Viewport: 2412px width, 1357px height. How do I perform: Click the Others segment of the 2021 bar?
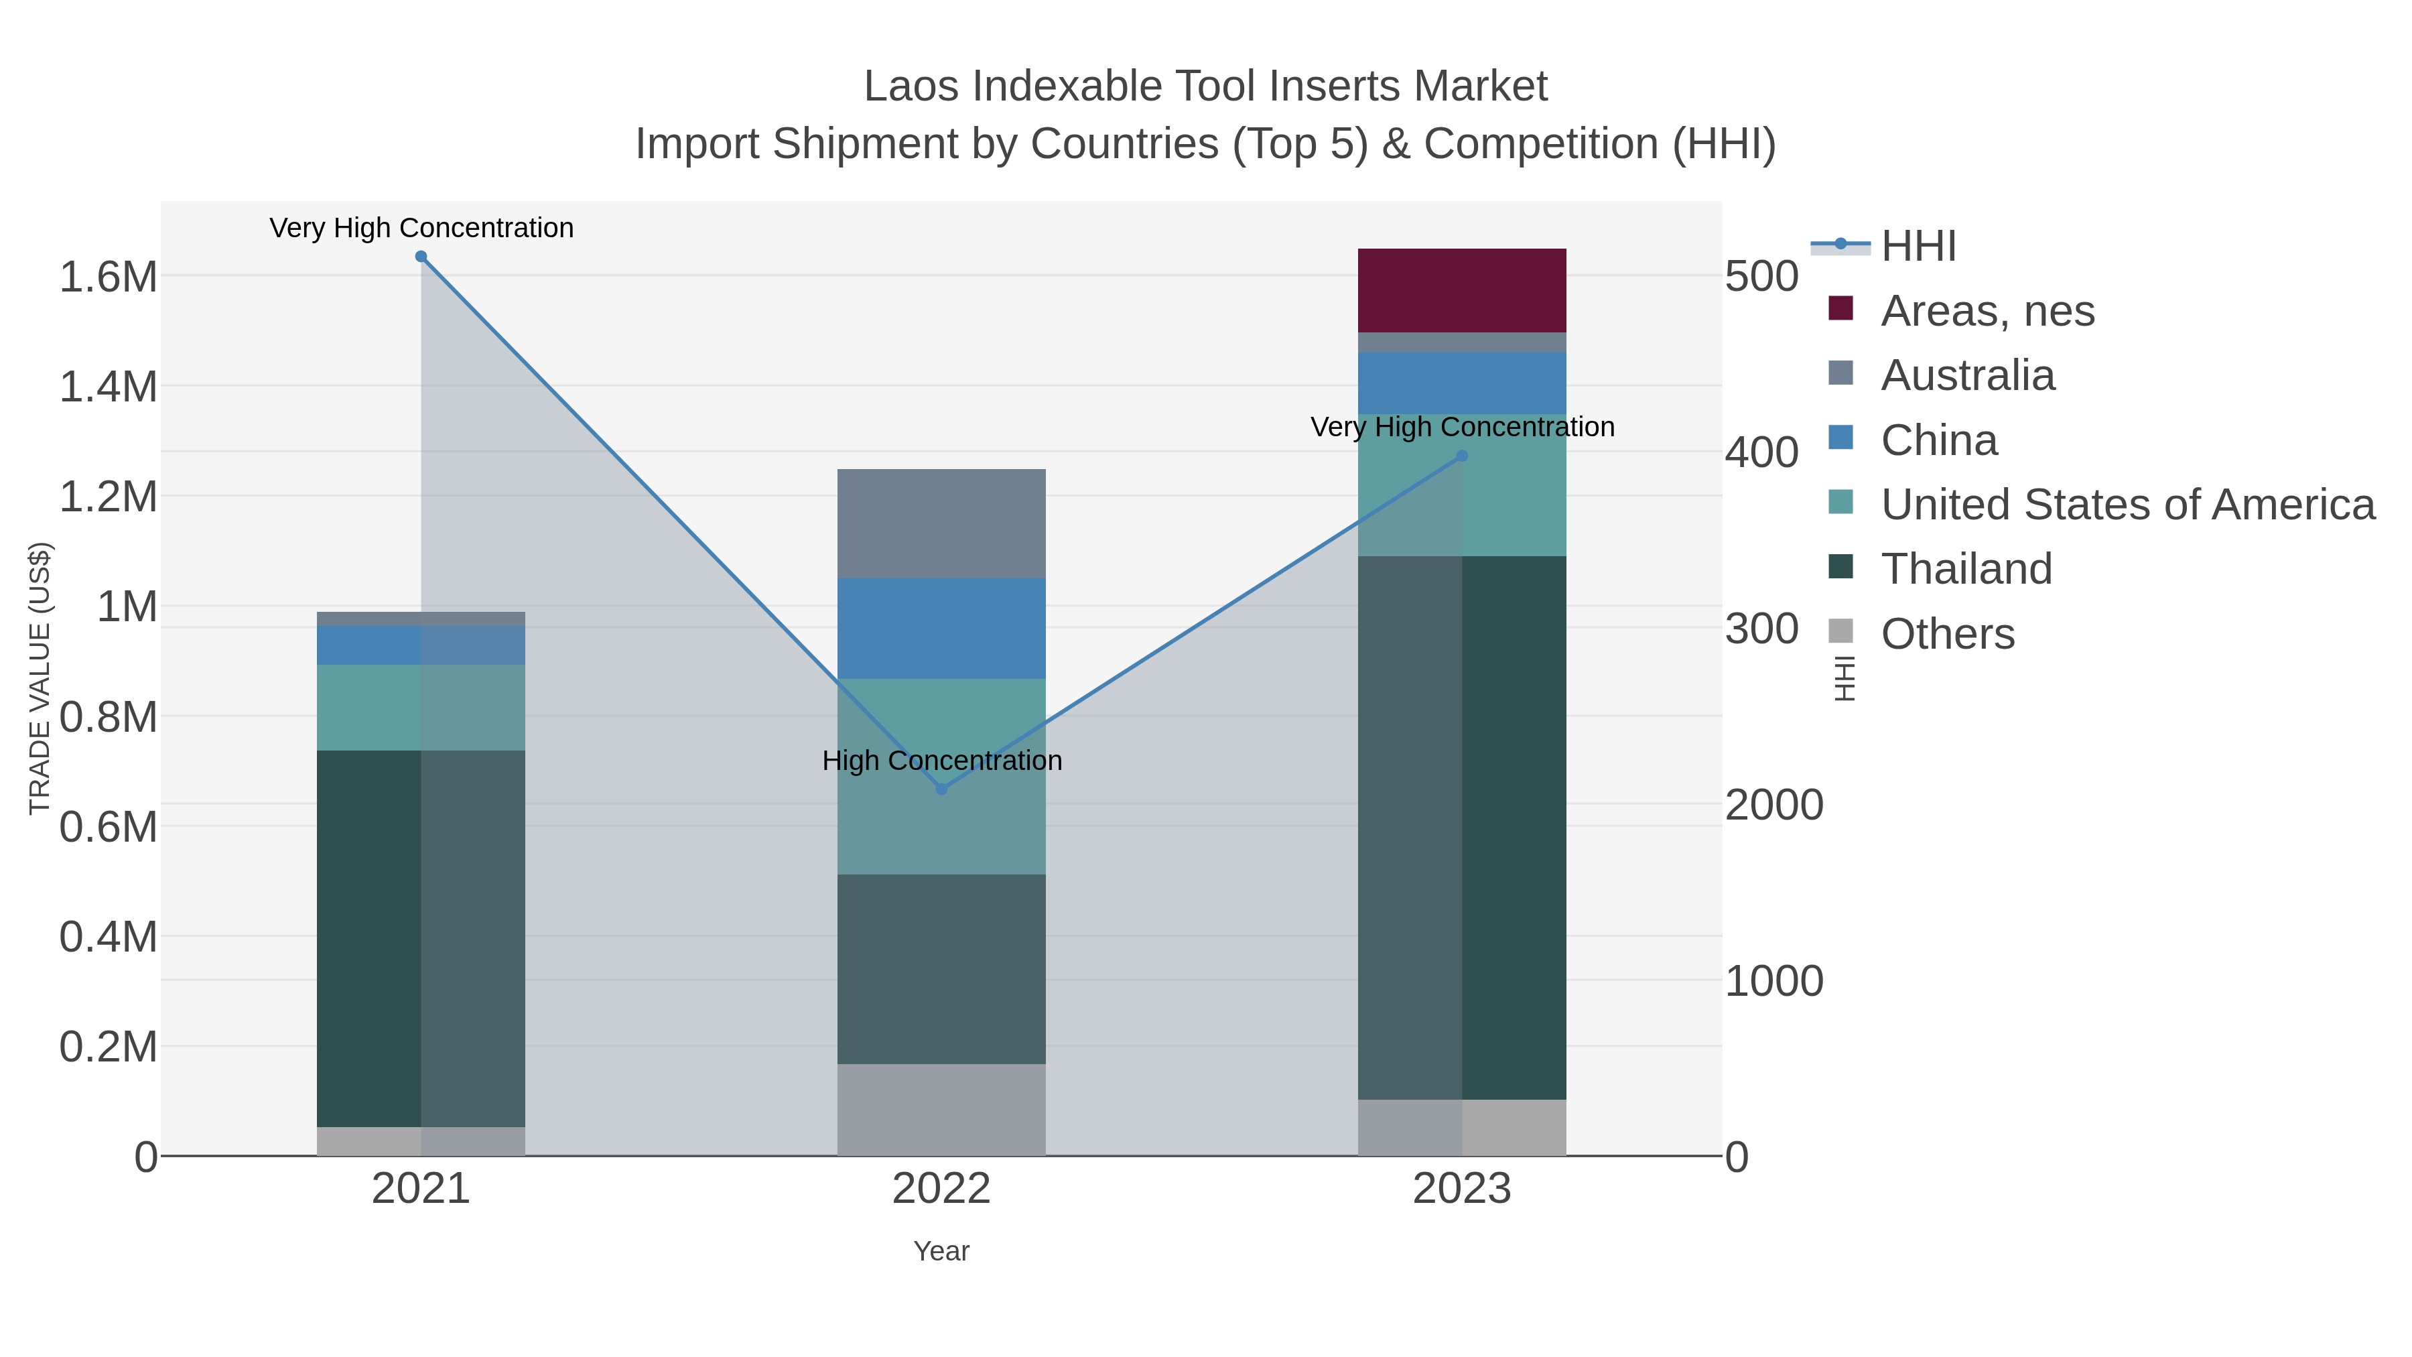coord(421,1142)
